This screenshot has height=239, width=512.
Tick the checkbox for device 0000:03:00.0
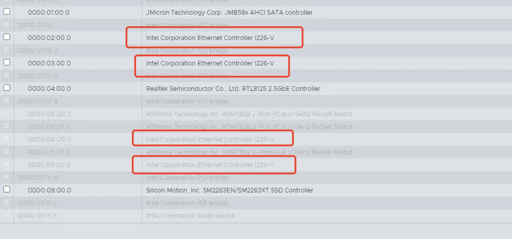coord(7,62)
